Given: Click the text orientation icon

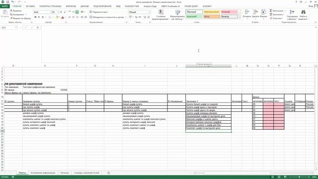Looking at the screenshot, I should 82,12.
